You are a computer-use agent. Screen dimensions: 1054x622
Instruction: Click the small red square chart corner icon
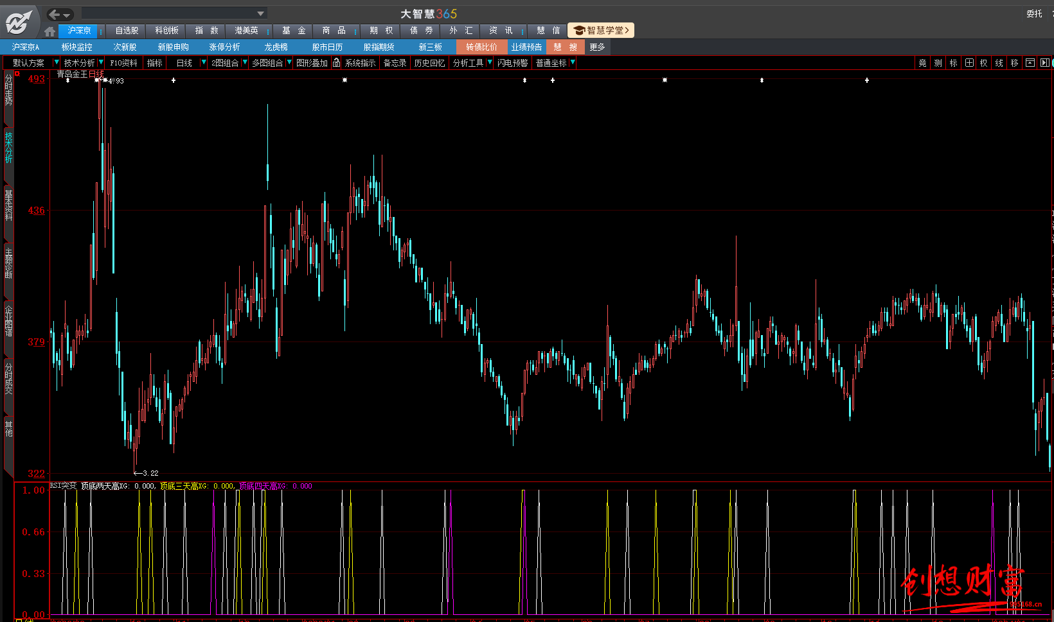coord(18,74)
